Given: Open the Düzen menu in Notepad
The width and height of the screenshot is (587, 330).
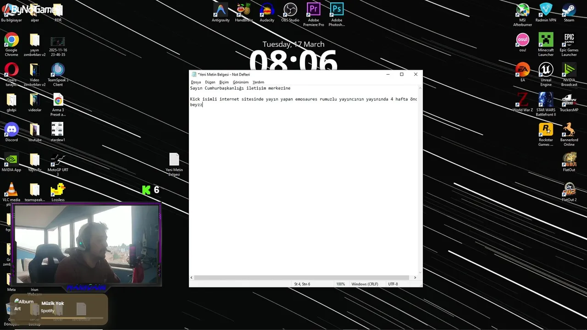Looking at the screenshot, I should [x=210, y=82].
